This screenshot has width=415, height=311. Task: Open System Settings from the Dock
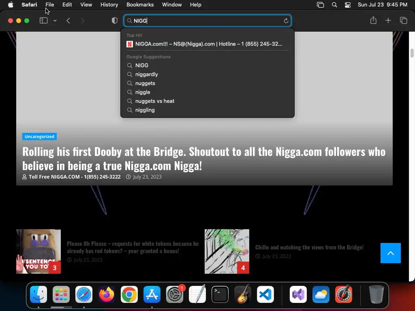tap(175, 294)
